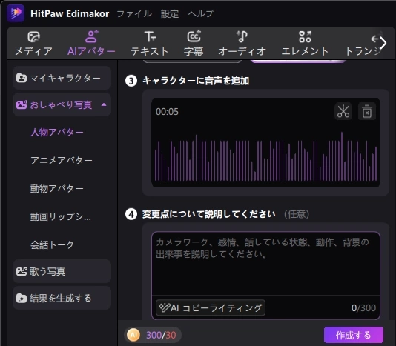Open the ファイル menu
This screenshot has height=346, width=396.
[x=134, y=13]
